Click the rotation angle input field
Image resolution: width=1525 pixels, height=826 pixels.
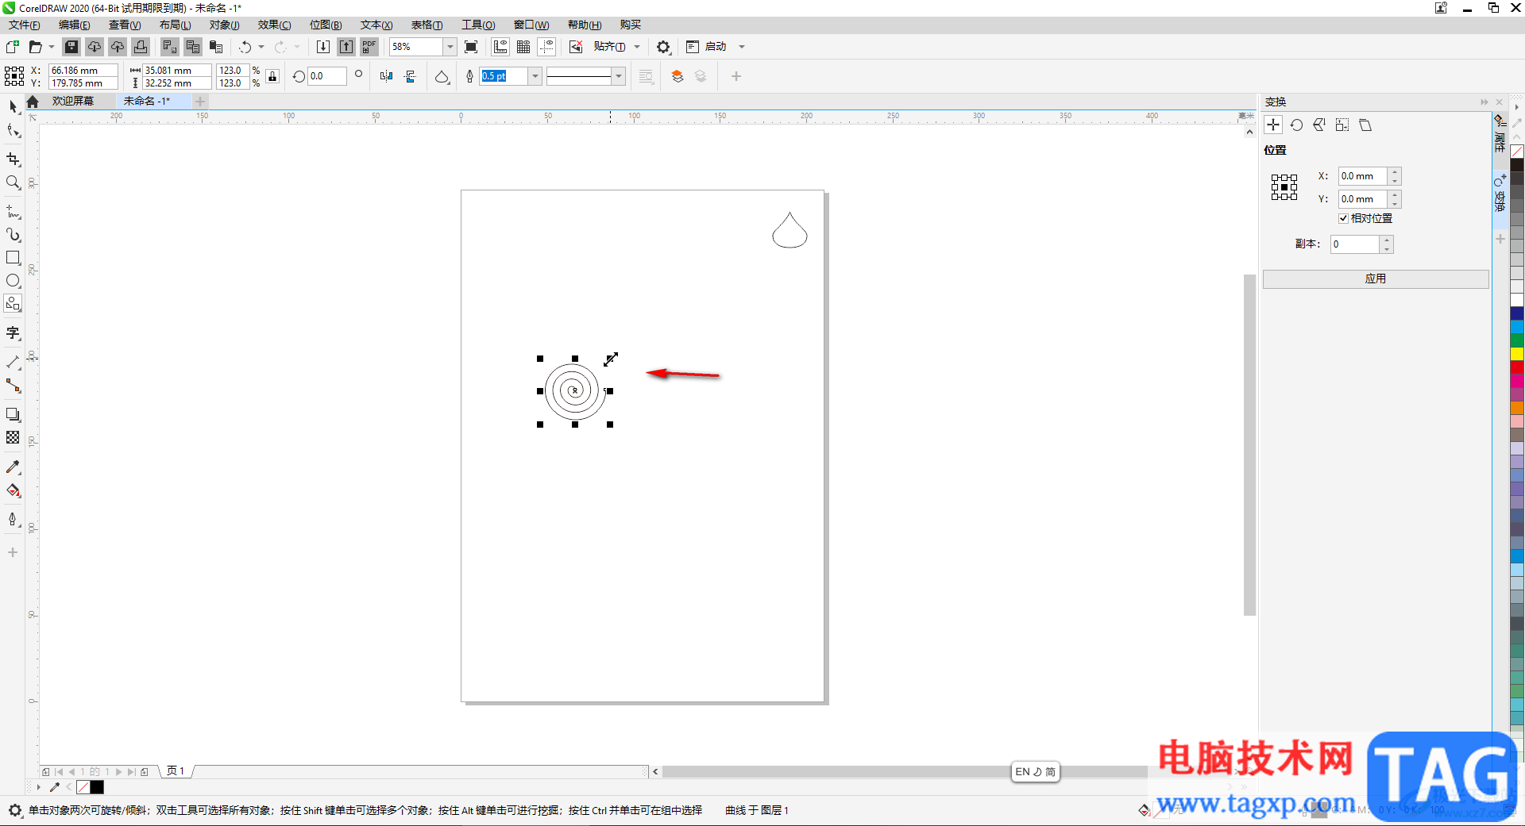point(327,76)
